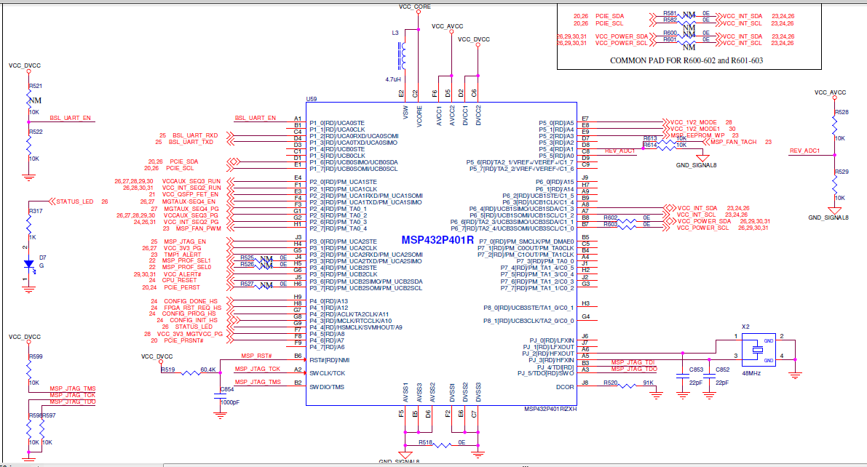The width and height of the screenshot is (867, 467).
Task: Click the STATUS_LED net beside R317
Action: click(x=75, y=201)
